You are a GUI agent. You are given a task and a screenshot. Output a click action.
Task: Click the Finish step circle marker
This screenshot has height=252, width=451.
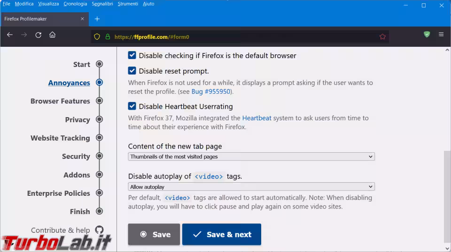99,211
